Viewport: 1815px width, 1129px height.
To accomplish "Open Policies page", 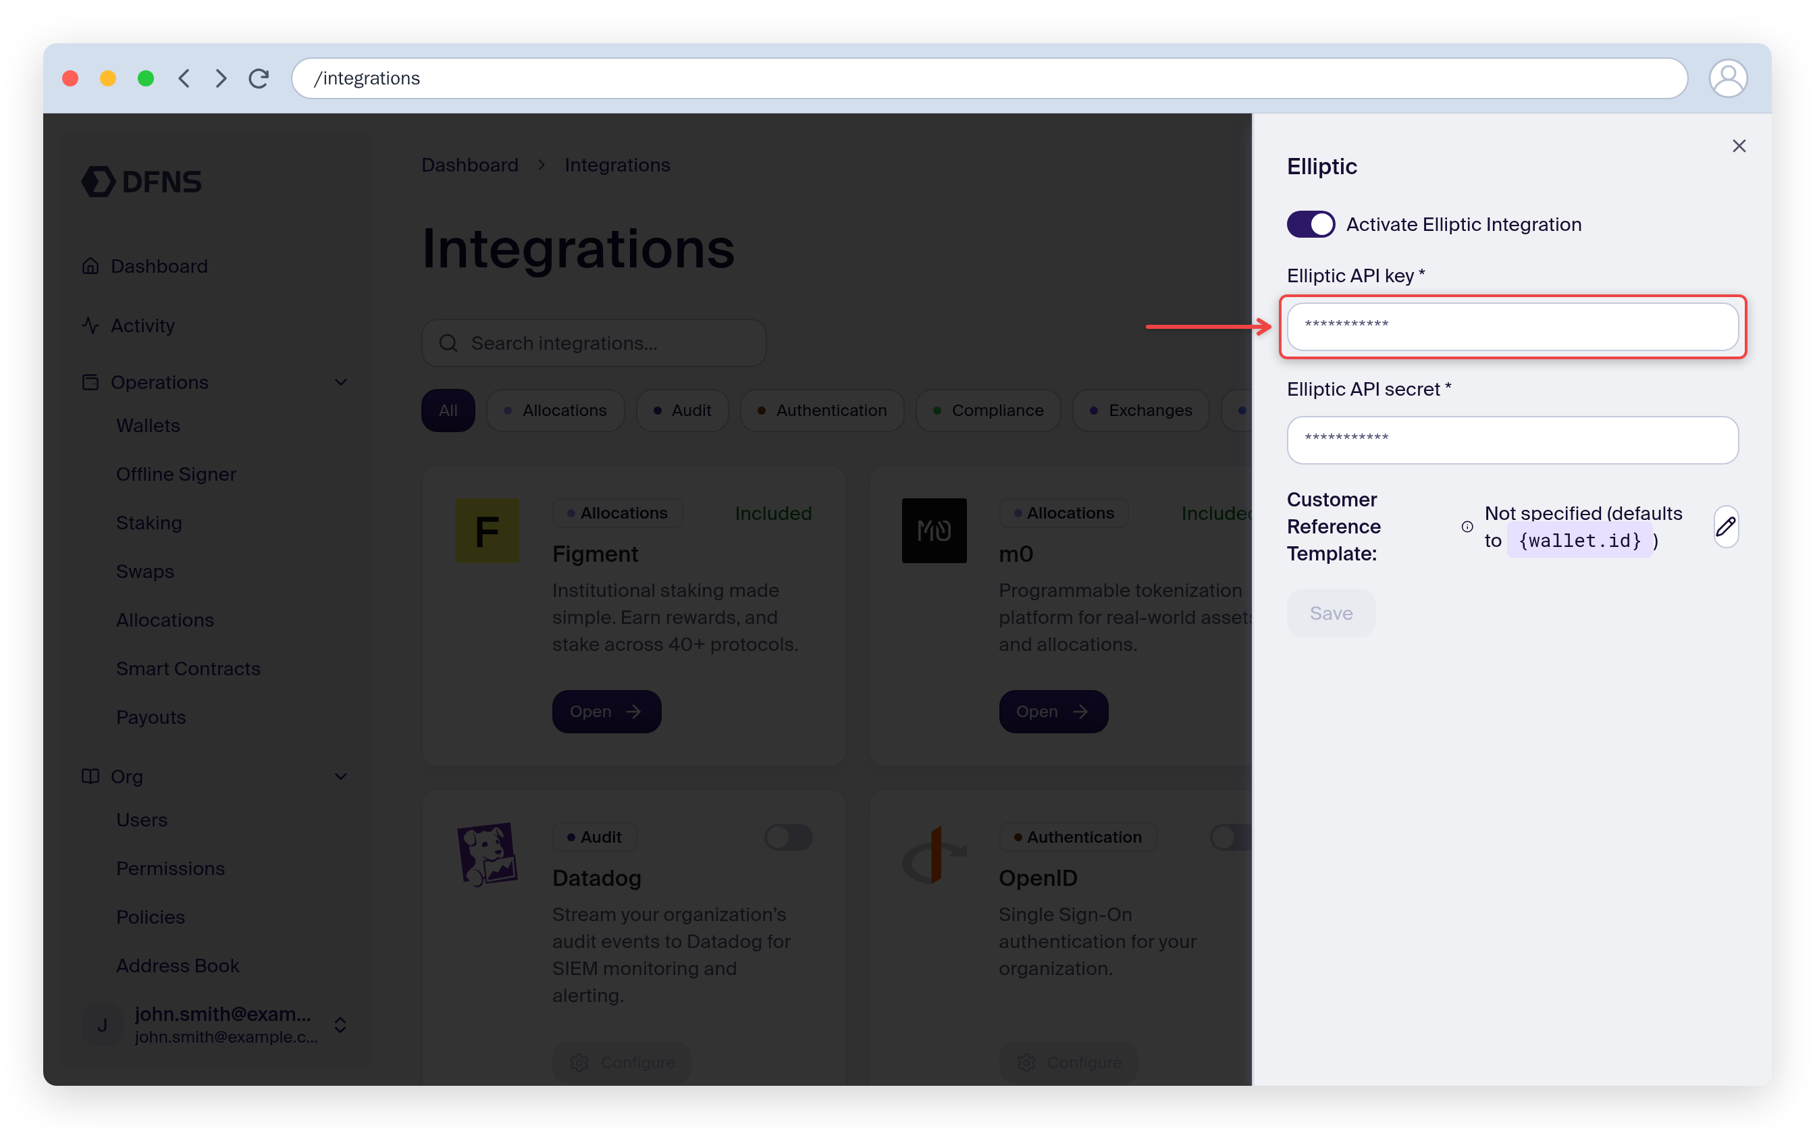I will [x=150, y=917].
